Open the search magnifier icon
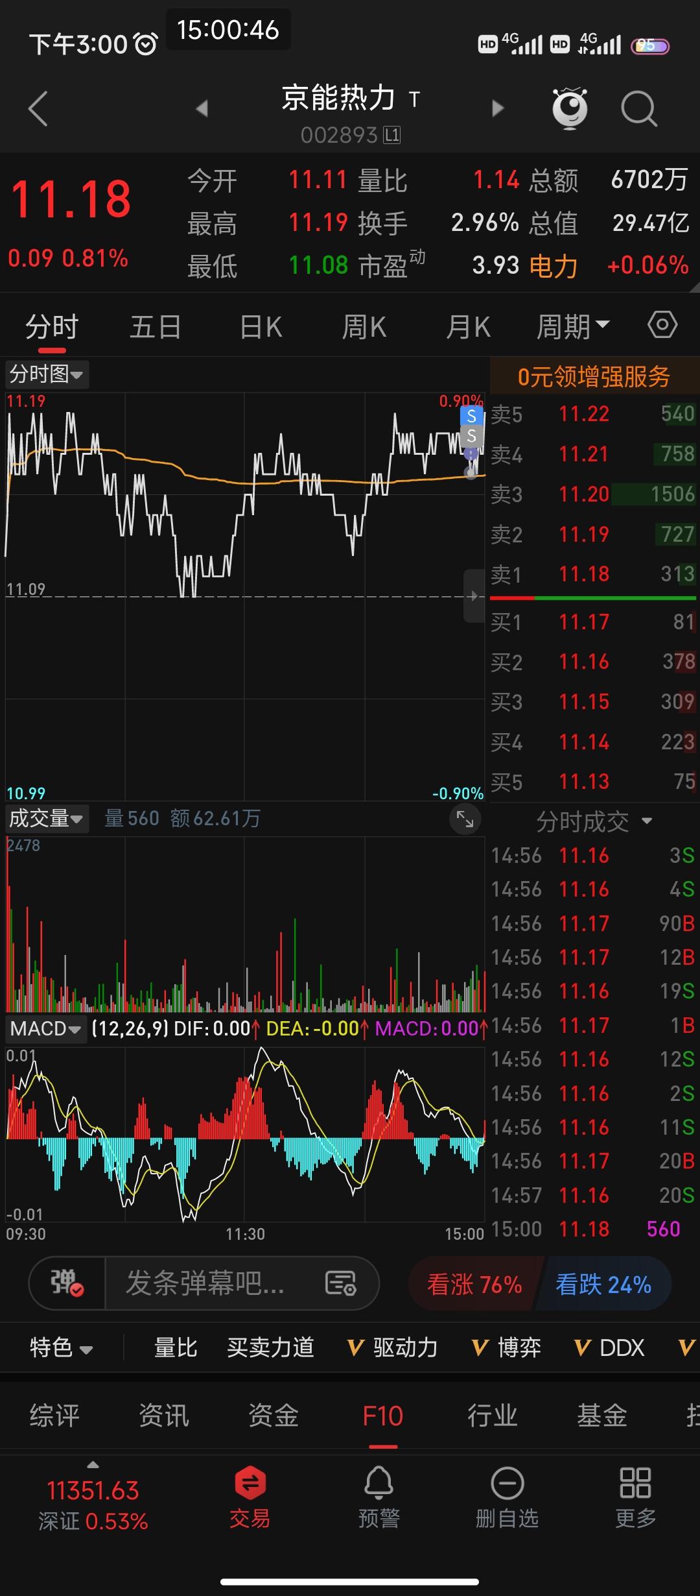The height and width of the screenshot is (1596, 700). [x=638, y=108]
